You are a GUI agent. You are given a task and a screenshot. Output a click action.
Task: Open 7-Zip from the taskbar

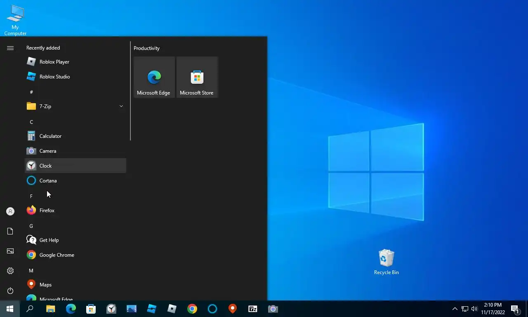[x=252, y=309]
